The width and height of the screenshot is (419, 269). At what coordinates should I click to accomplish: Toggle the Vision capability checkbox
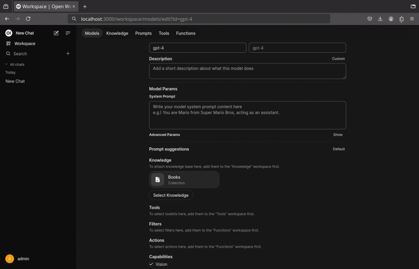[x=151, y=264]
